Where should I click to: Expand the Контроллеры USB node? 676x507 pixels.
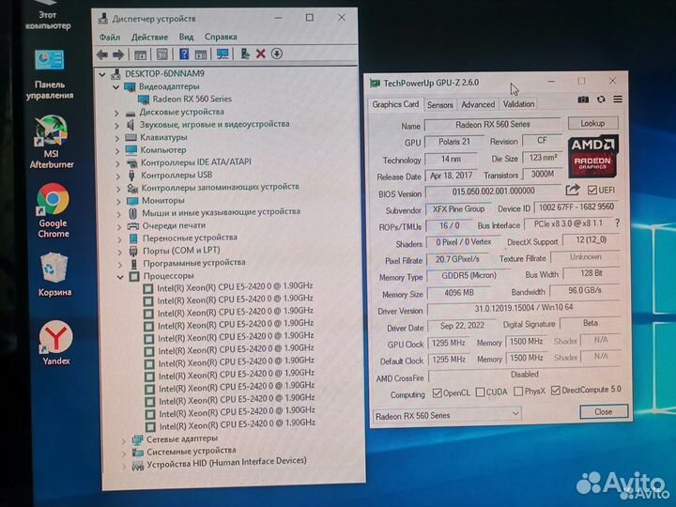(117, 176)
